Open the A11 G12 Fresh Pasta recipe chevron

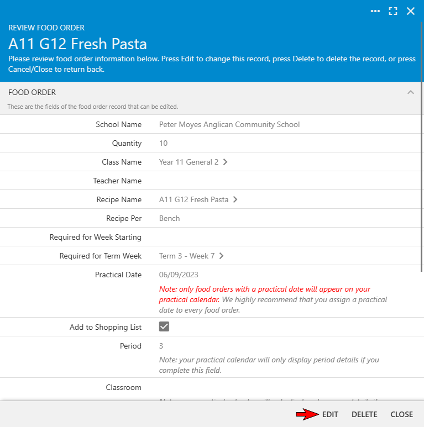(x=235, y=200)
